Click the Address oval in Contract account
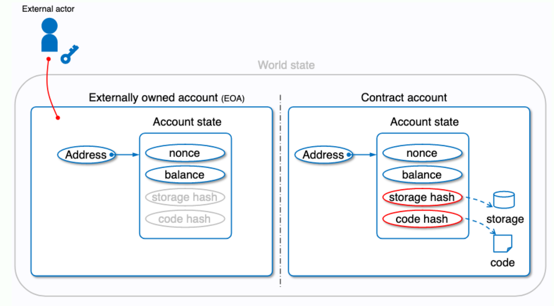Screen dimensions: 554x306 (323, 155)
